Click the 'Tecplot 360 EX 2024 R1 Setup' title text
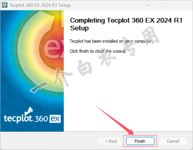 40,5
